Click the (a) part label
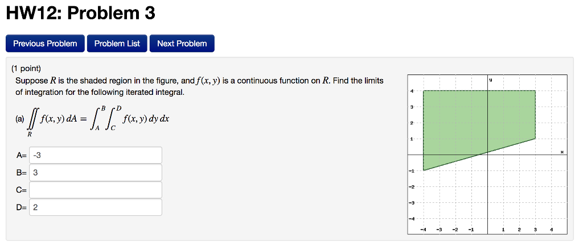The image size is (583, 250). click(19, 119)
